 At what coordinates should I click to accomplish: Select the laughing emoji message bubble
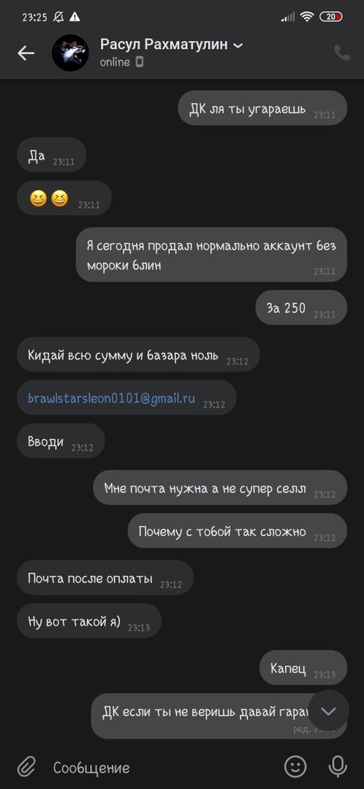64,198
